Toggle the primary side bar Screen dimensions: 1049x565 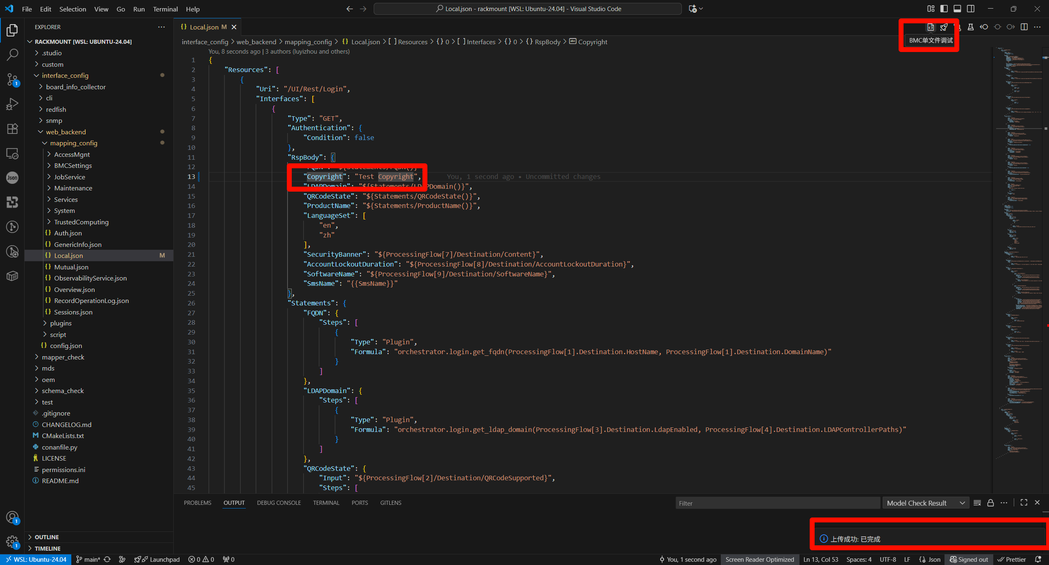tap(944, 9)
